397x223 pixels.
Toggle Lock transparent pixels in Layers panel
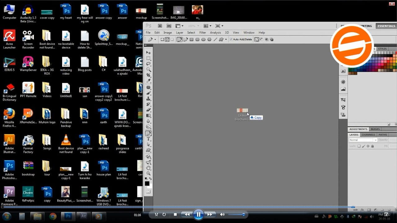(x=359, y=146)
